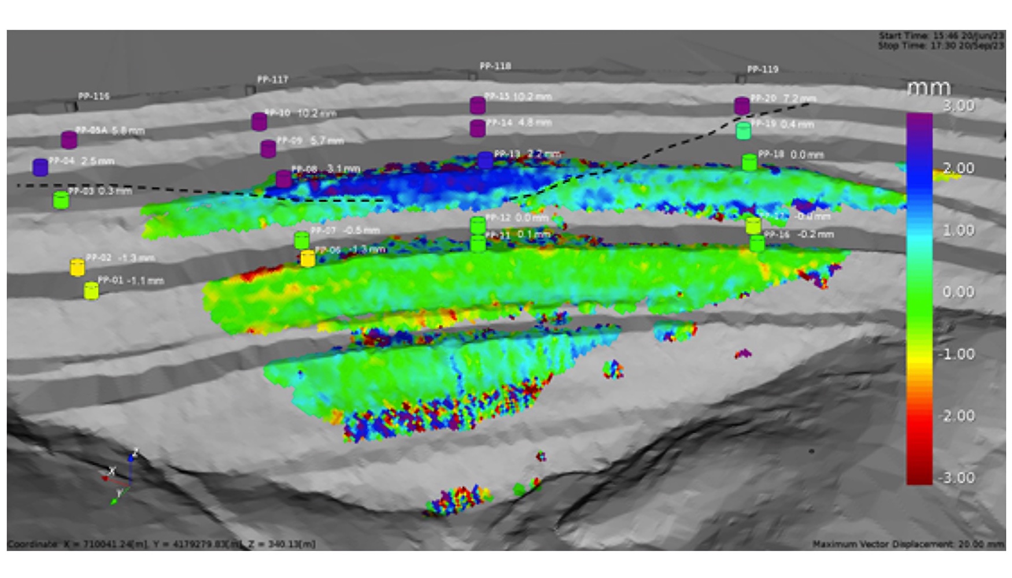Screen dimensions: 1012x578
Task: Click the PP-18 green prism marker
Action: 749,162
